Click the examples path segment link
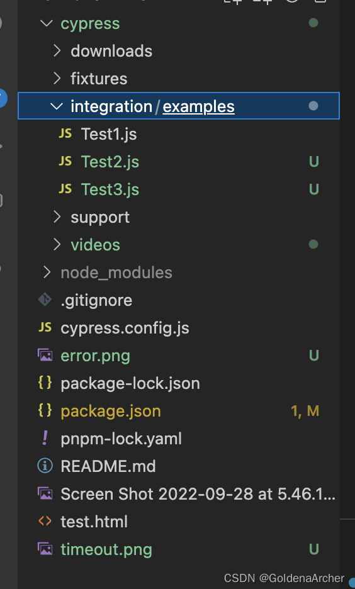 pos(199,107)
